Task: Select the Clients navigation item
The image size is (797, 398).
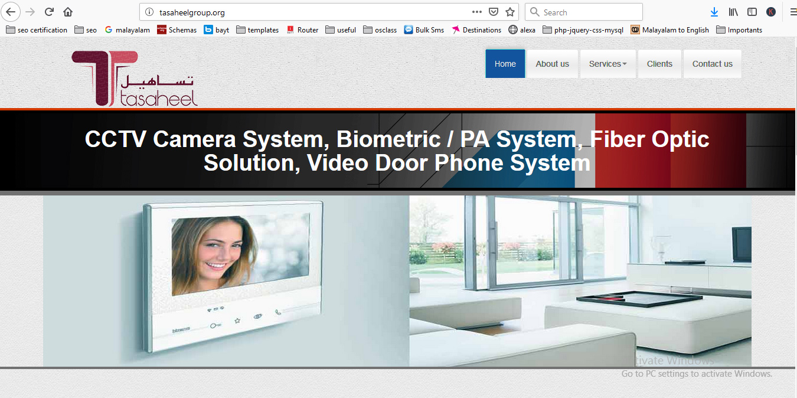Action: pyautogui.click(x=659, y=63)
